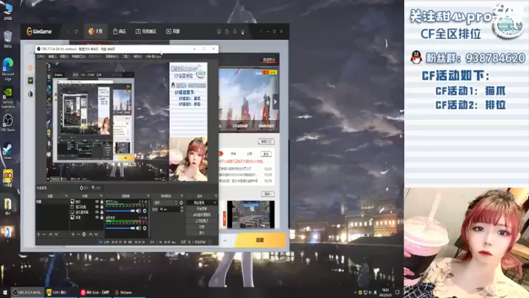Toggle visibility of the fourth source
529x298 pixels.
[97, 217]
